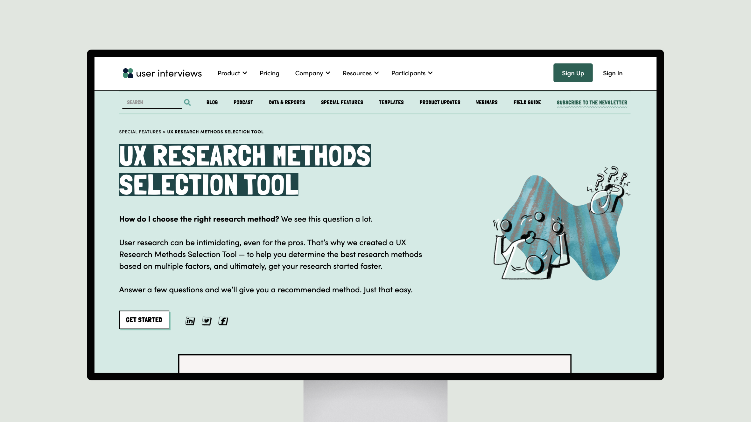Viewport: 751px width, 422px height.
Task: Click the Blog tab
Action: (212, 102)
